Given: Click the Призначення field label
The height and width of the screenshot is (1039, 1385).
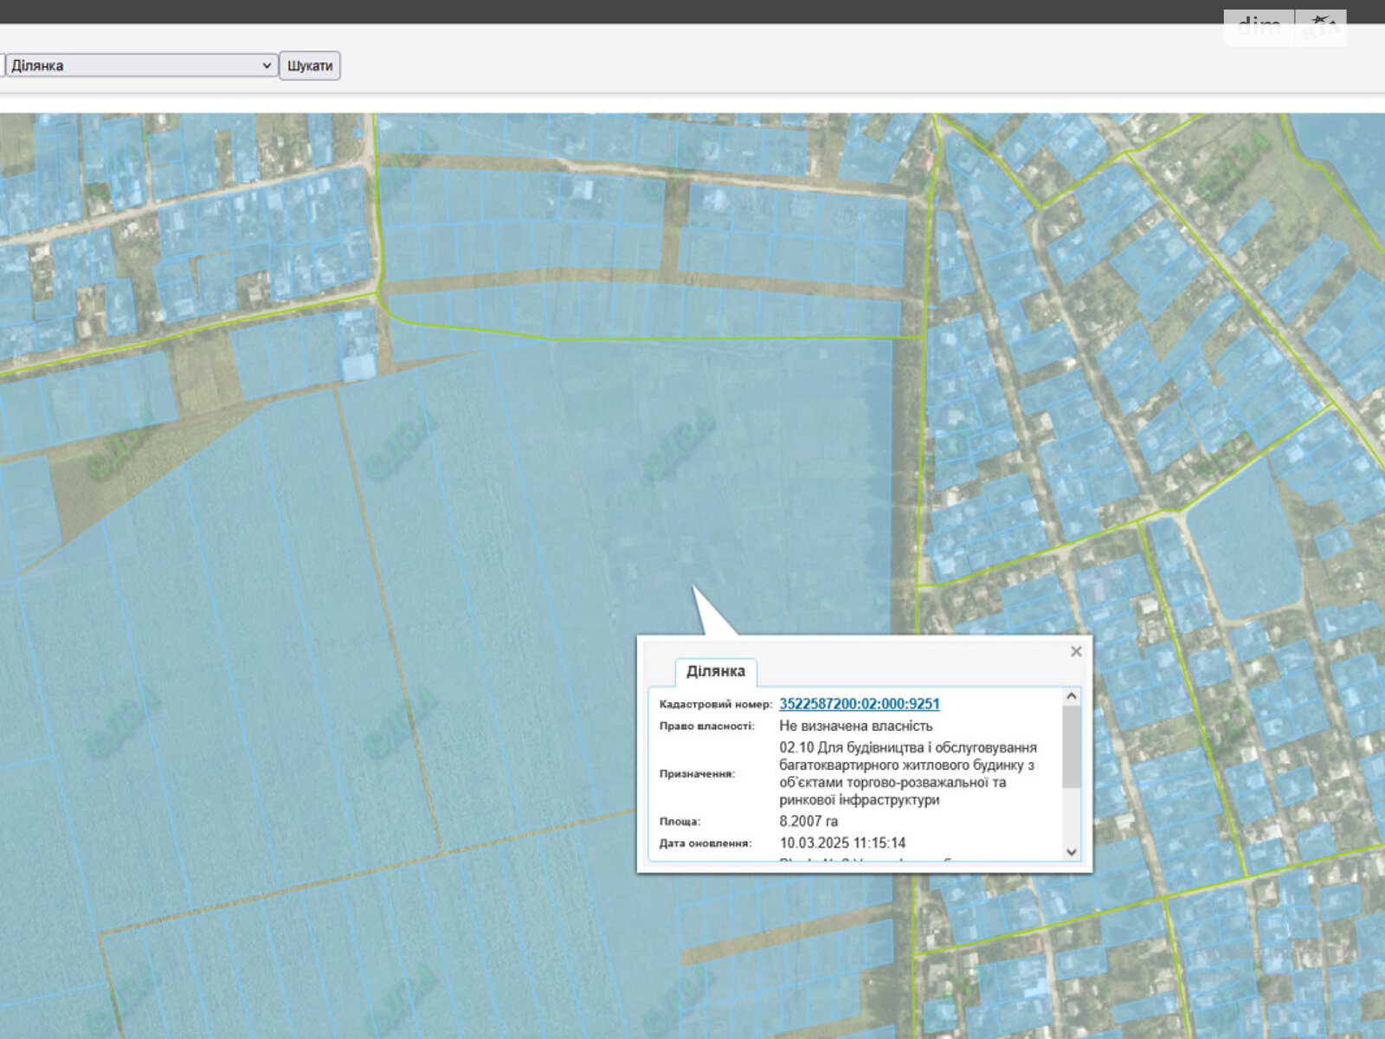Looking at the screenshot, I should coord(697,774).
